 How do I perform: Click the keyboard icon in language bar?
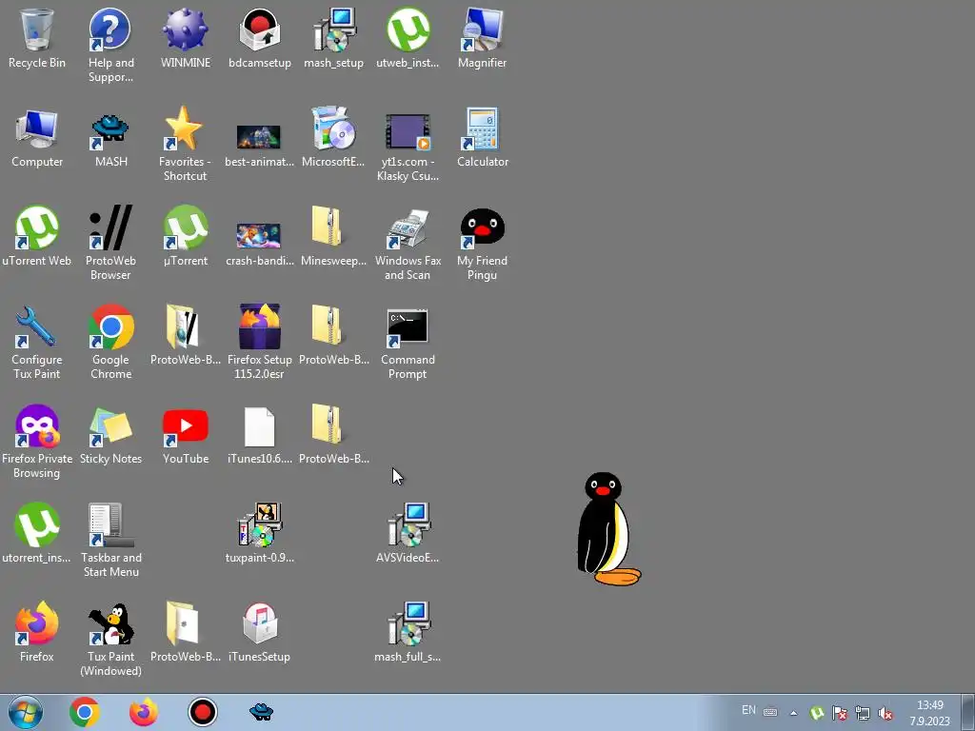point(769,712)
